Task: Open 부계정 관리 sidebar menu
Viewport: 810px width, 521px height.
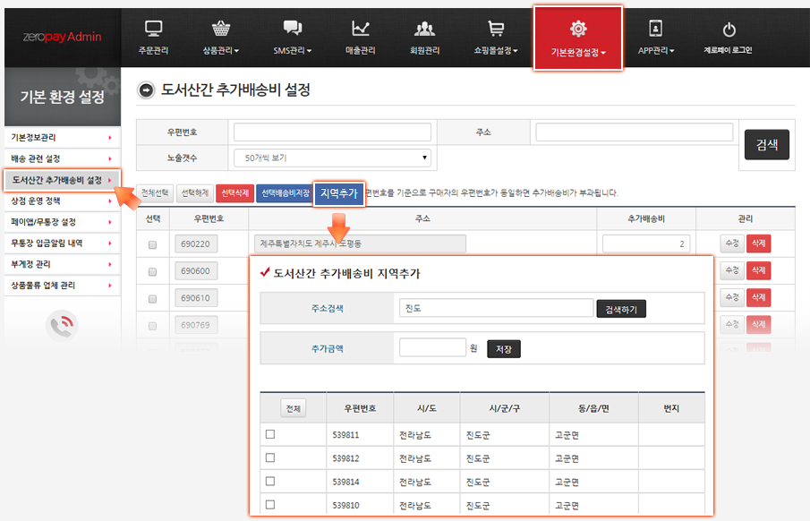Action: tap(62, 264)
